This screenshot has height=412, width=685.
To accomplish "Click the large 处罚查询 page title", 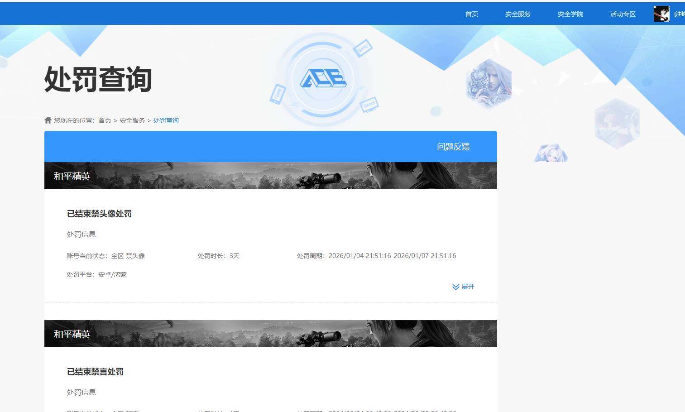I will (x=98, y=80).
